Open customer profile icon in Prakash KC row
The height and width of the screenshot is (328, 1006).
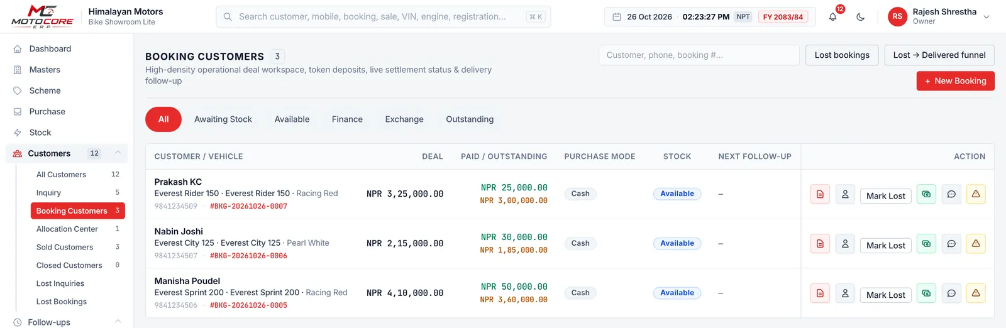point(845,194)
